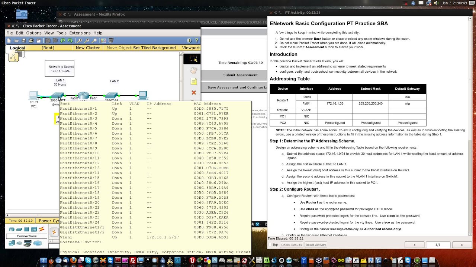Image resolution: width=476 pixels, height=267 pixels.
Task: Click the Check Results button
Action: 292,245
